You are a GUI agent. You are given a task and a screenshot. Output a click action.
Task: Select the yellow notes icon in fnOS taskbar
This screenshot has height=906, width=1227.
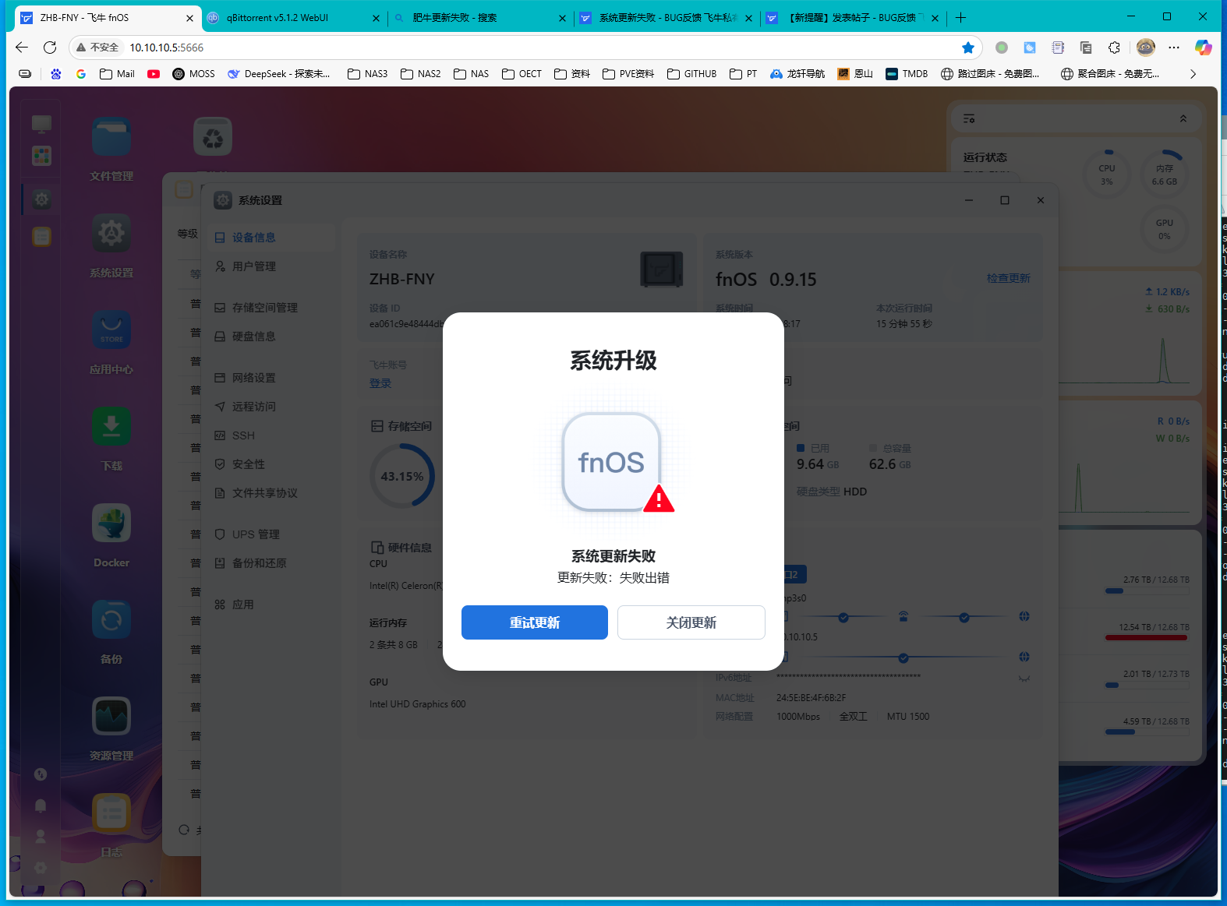click(41, 237)
